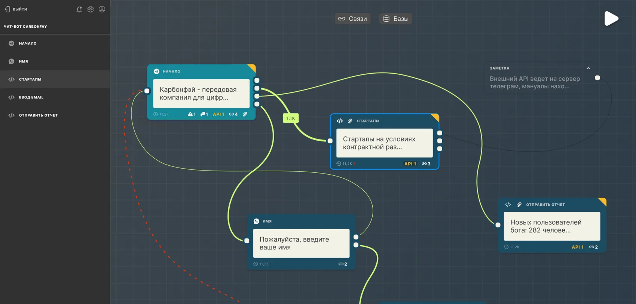Click the WhatsApp icon on Имя node
The height and width of the screenshot is (304, 636).
(256, 221)
